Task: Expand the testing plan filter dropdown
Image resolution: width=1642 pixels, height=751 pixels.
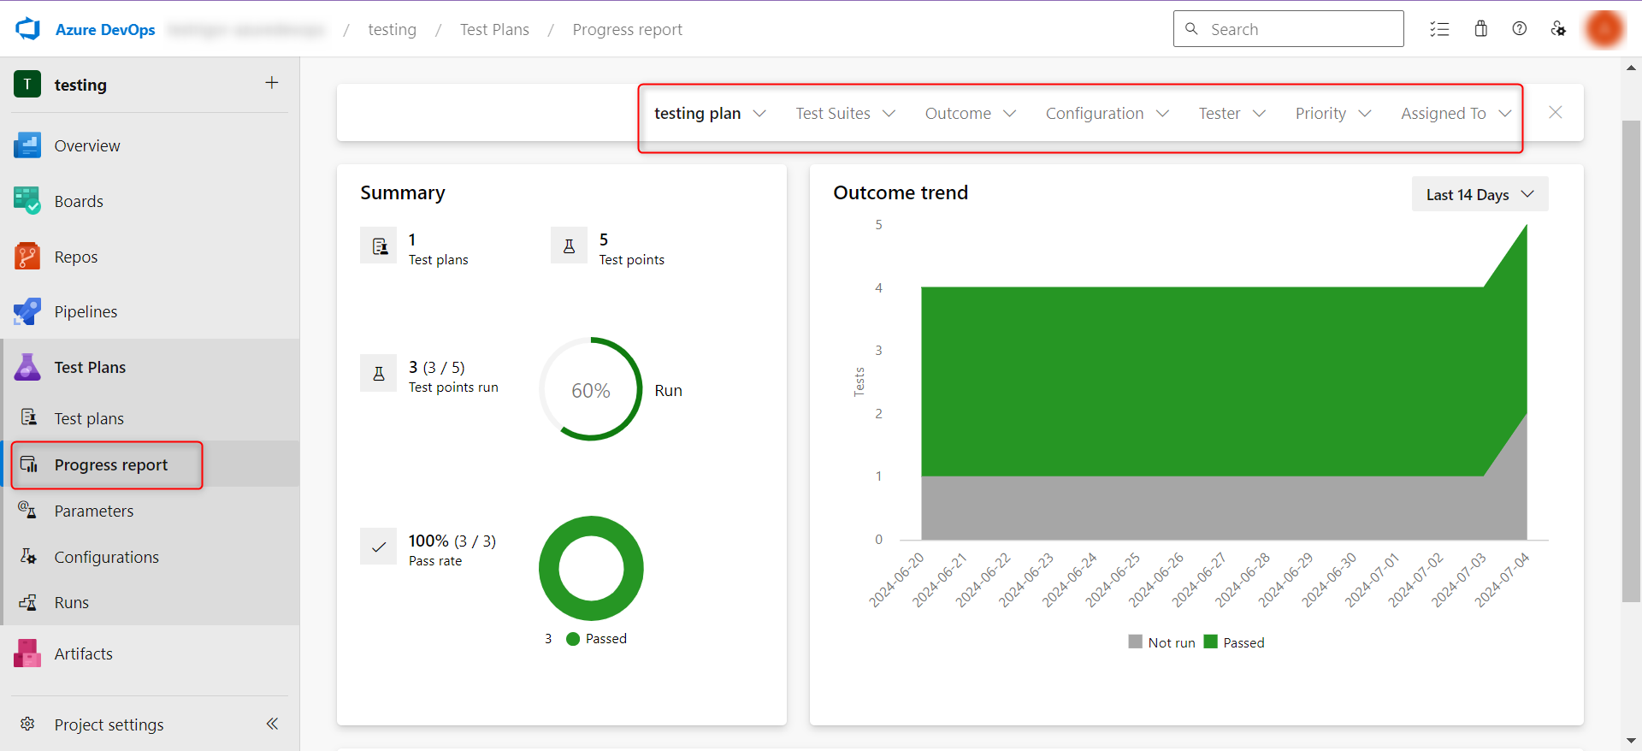Action: (x=710, y=114)
